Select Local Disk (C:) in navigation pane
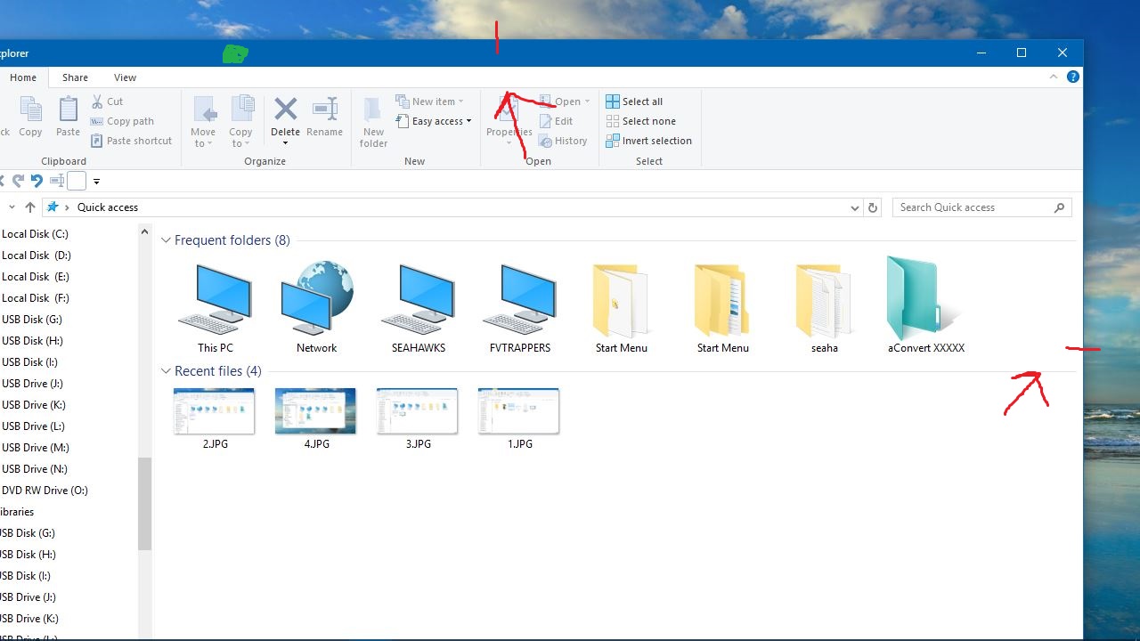The height and width of the screenshot is (641, 1140). pos(35,234)
